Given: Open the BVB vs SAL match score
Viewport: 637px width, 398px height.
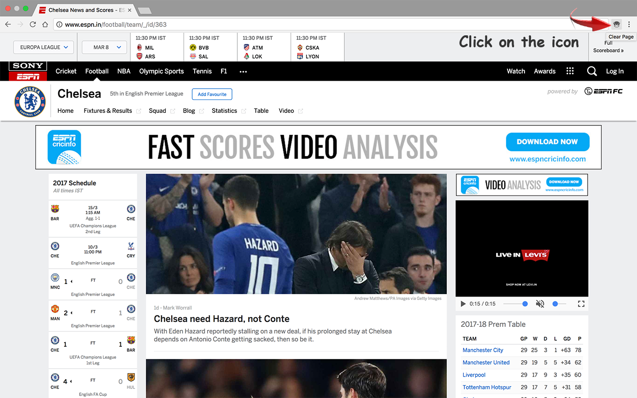Looking at the screenshot, I should (x=211, y=47).
